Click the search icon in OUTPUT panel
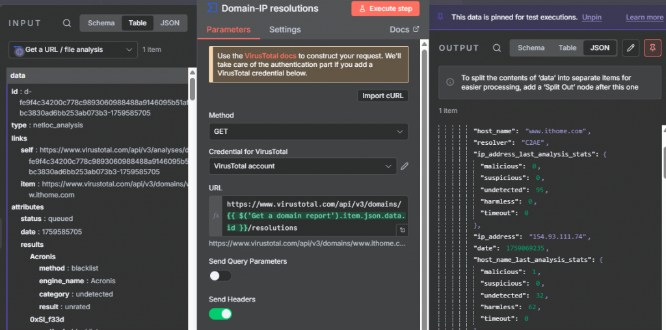The height and width of the screenshot is (330, 666). (x=497, y=48)
